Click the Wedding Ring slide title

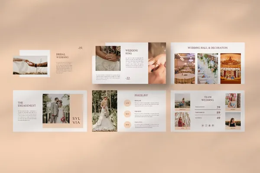[x=132, y=52]
